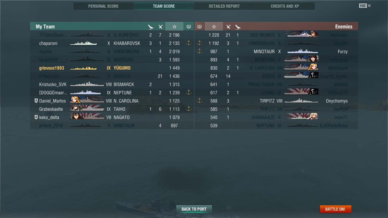Image resolution: width=388 pixels, height=218 pixels.
Task: Click the Back to Port button
Action: tap(194, 209)
